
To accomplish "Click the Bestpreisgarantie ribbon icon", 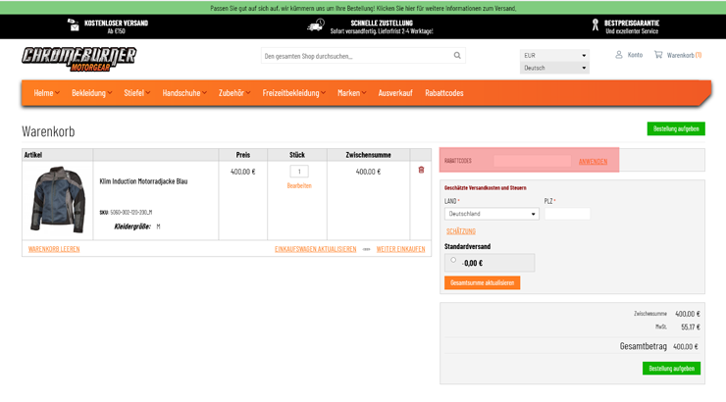I will (596, 25).
